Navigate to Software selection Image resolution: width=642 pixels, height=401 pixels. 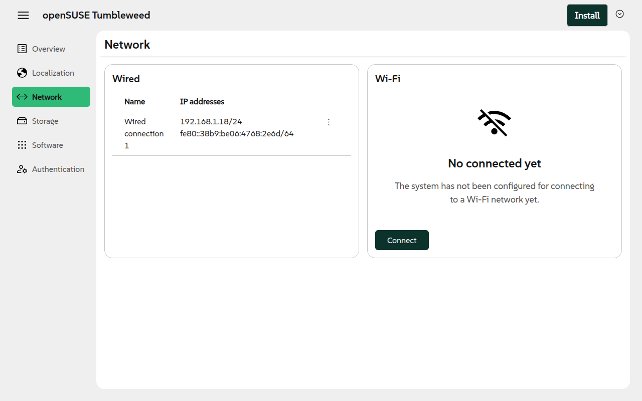tap(51, 145)
